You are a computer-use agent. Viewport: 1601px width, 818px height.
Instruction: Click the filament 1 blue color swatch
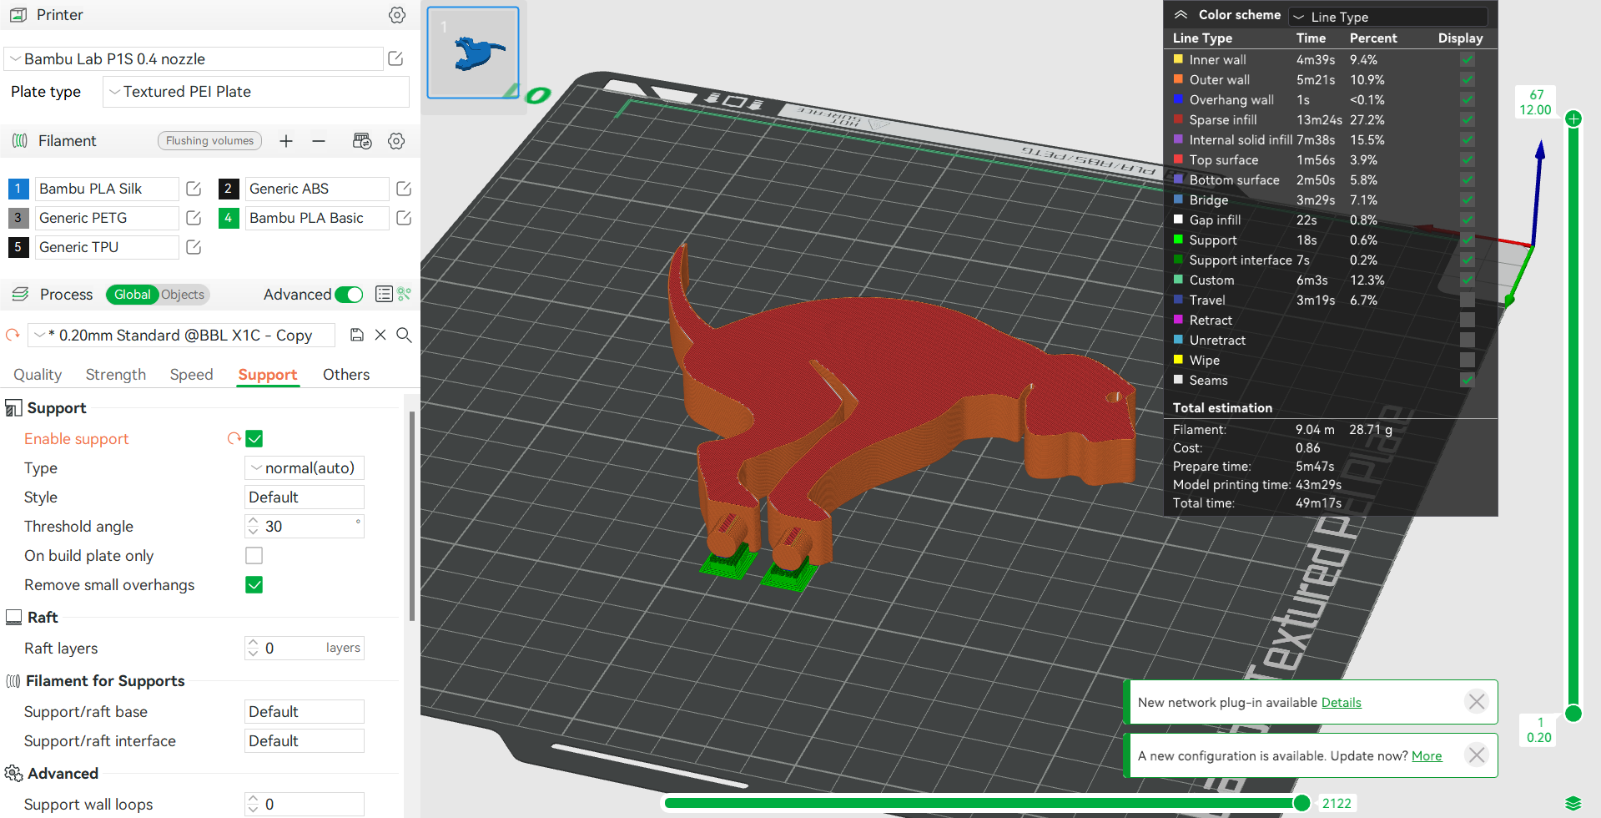point(18,189)
